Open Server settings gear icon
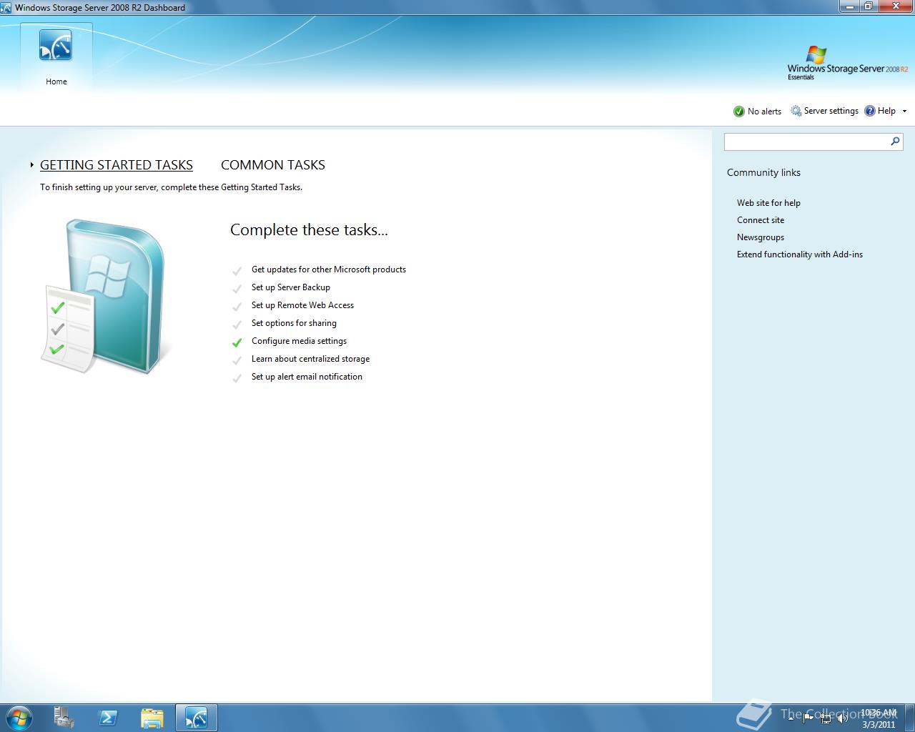The width and height of the screenshot is (915, 732). point(796,111)
